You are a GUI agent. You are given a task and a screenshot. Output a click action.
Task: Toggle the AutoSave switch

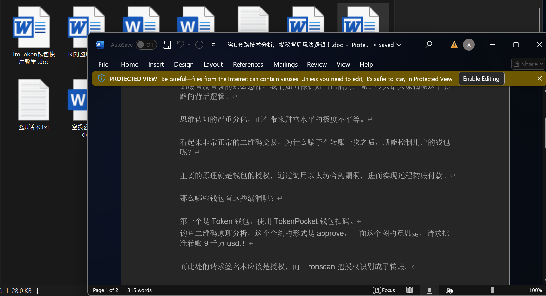[146, 45]
